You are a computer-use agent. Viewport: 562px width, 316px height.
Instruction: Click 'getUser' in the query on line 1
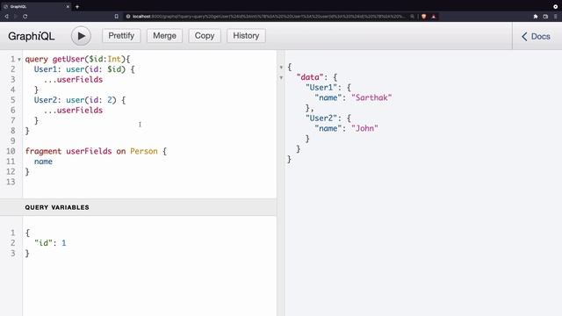click(68, 59)
